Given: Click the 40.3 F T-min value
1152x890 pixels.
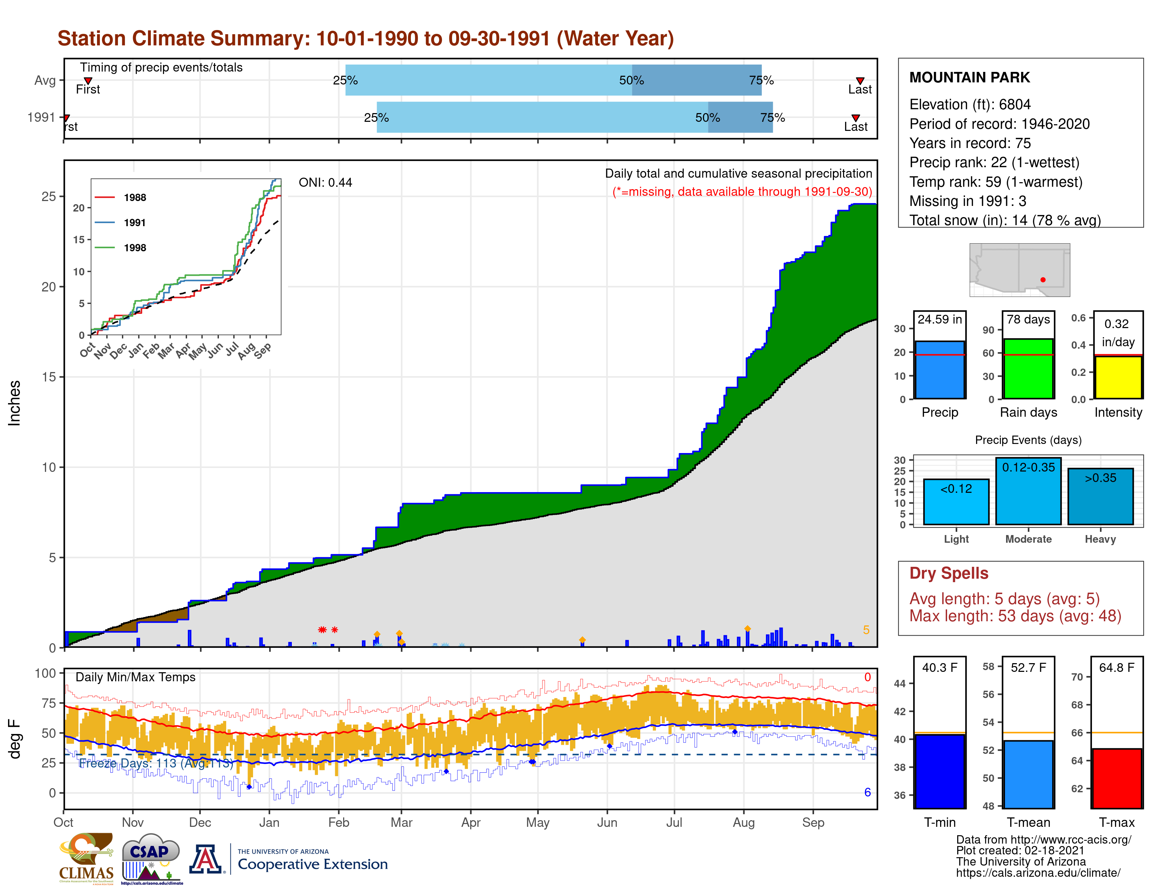Looking at the screenshot, I should coord(939,668).
